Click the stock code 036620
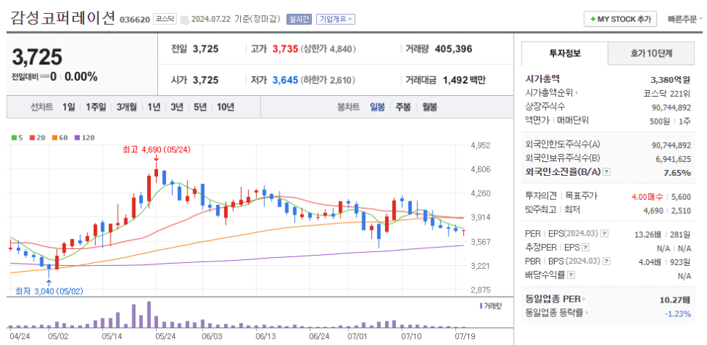 click(x=135, y=20)
